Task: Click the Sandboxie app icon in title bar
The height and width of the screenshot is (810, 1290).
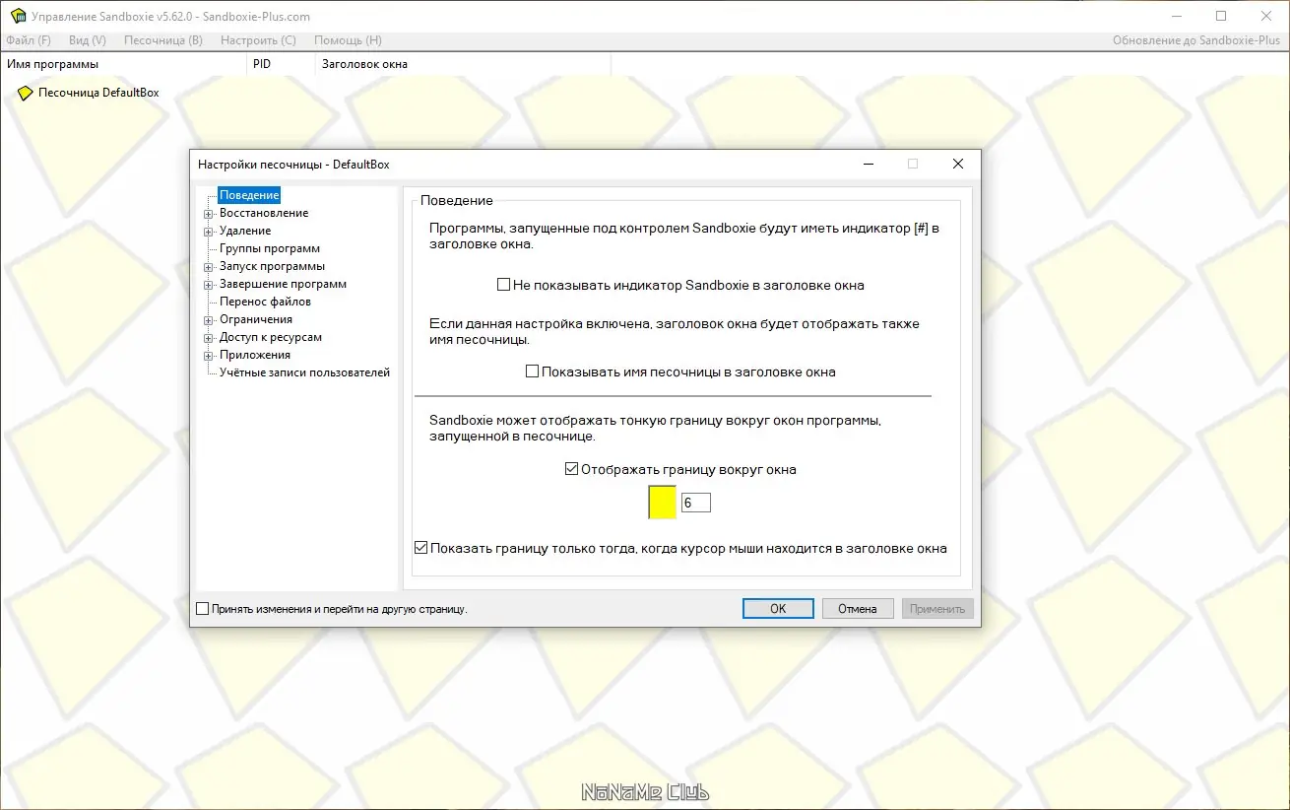Action: [x=18, y=16]
